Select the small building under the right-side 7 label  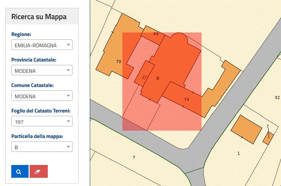[x=268, y=138]
